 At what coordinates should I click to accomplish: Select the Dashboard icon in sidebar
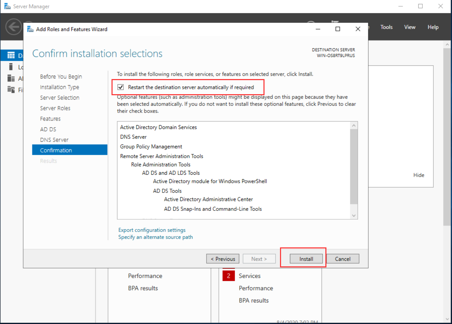[11, 56]
